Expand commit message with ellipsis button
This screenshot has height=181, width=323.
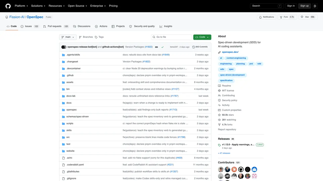156,47
